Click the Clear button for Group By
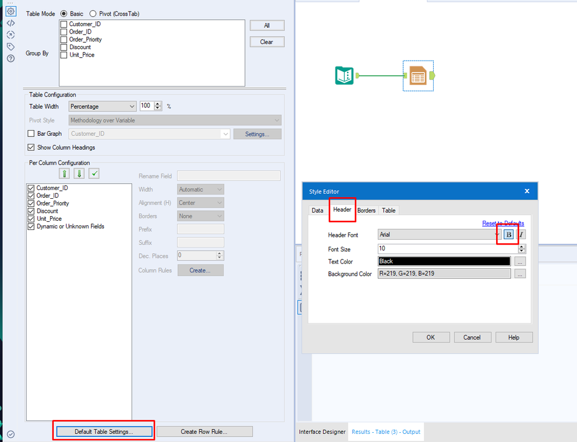This screenshot has width=577, height=442. pos(267,42)
